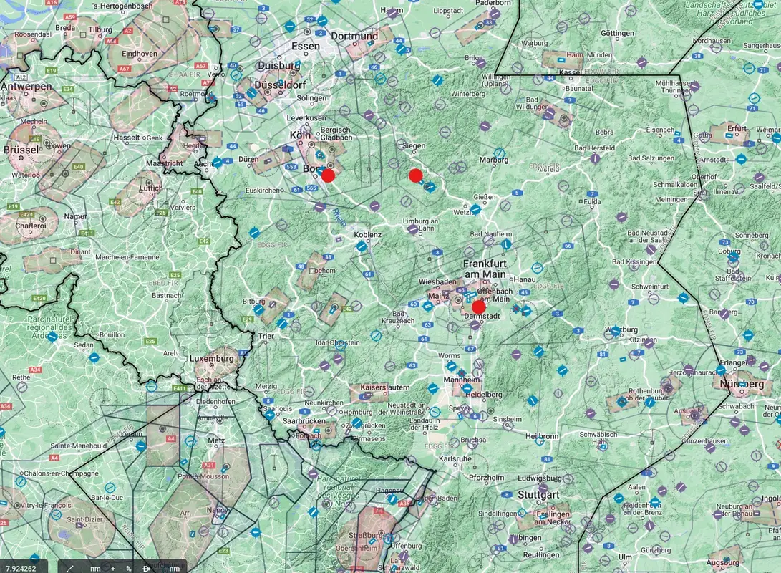Click the plus button in bottom toolbar

tap(113, 569)
